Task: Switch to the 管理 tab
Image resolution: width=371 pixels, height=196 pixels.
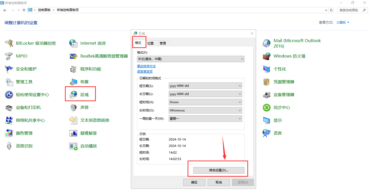Action: coord(163,43)
